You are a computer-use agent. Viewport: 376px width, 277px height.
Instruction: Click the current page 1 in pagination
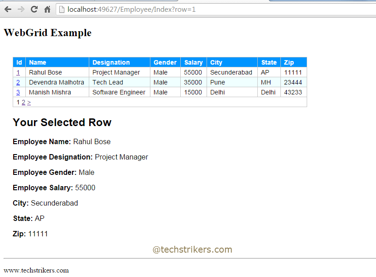point(17,102)
